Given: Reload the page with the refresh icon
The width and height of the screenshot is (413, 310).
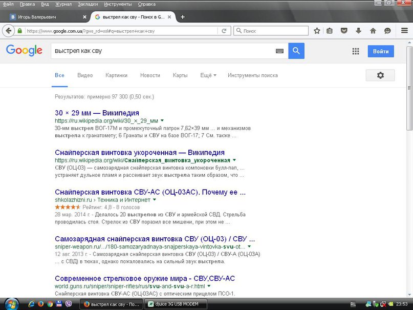Looking at the screenshot, I should (x=224, y=31).
